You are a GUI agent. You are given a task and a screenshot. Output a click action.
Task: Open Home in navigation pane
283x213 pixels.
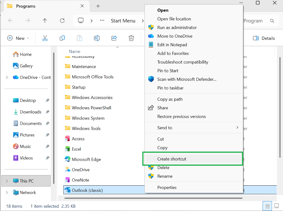tap(22, 54)
